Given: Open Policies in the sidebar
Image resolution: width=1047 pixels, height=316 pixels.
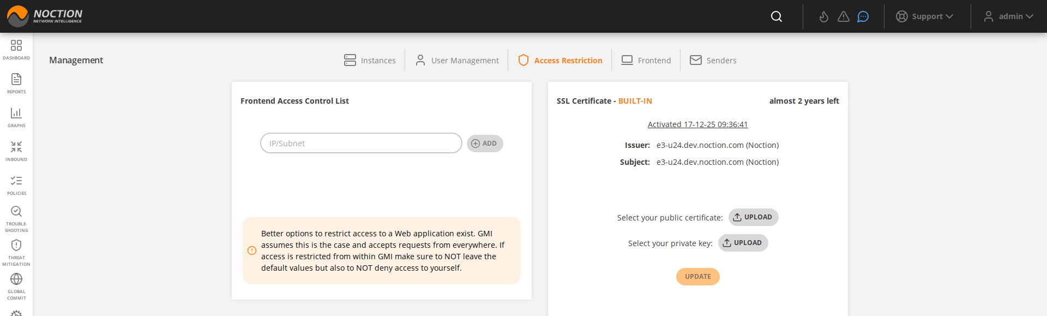Looking at the screenshot, I should [x=16, y=184].
